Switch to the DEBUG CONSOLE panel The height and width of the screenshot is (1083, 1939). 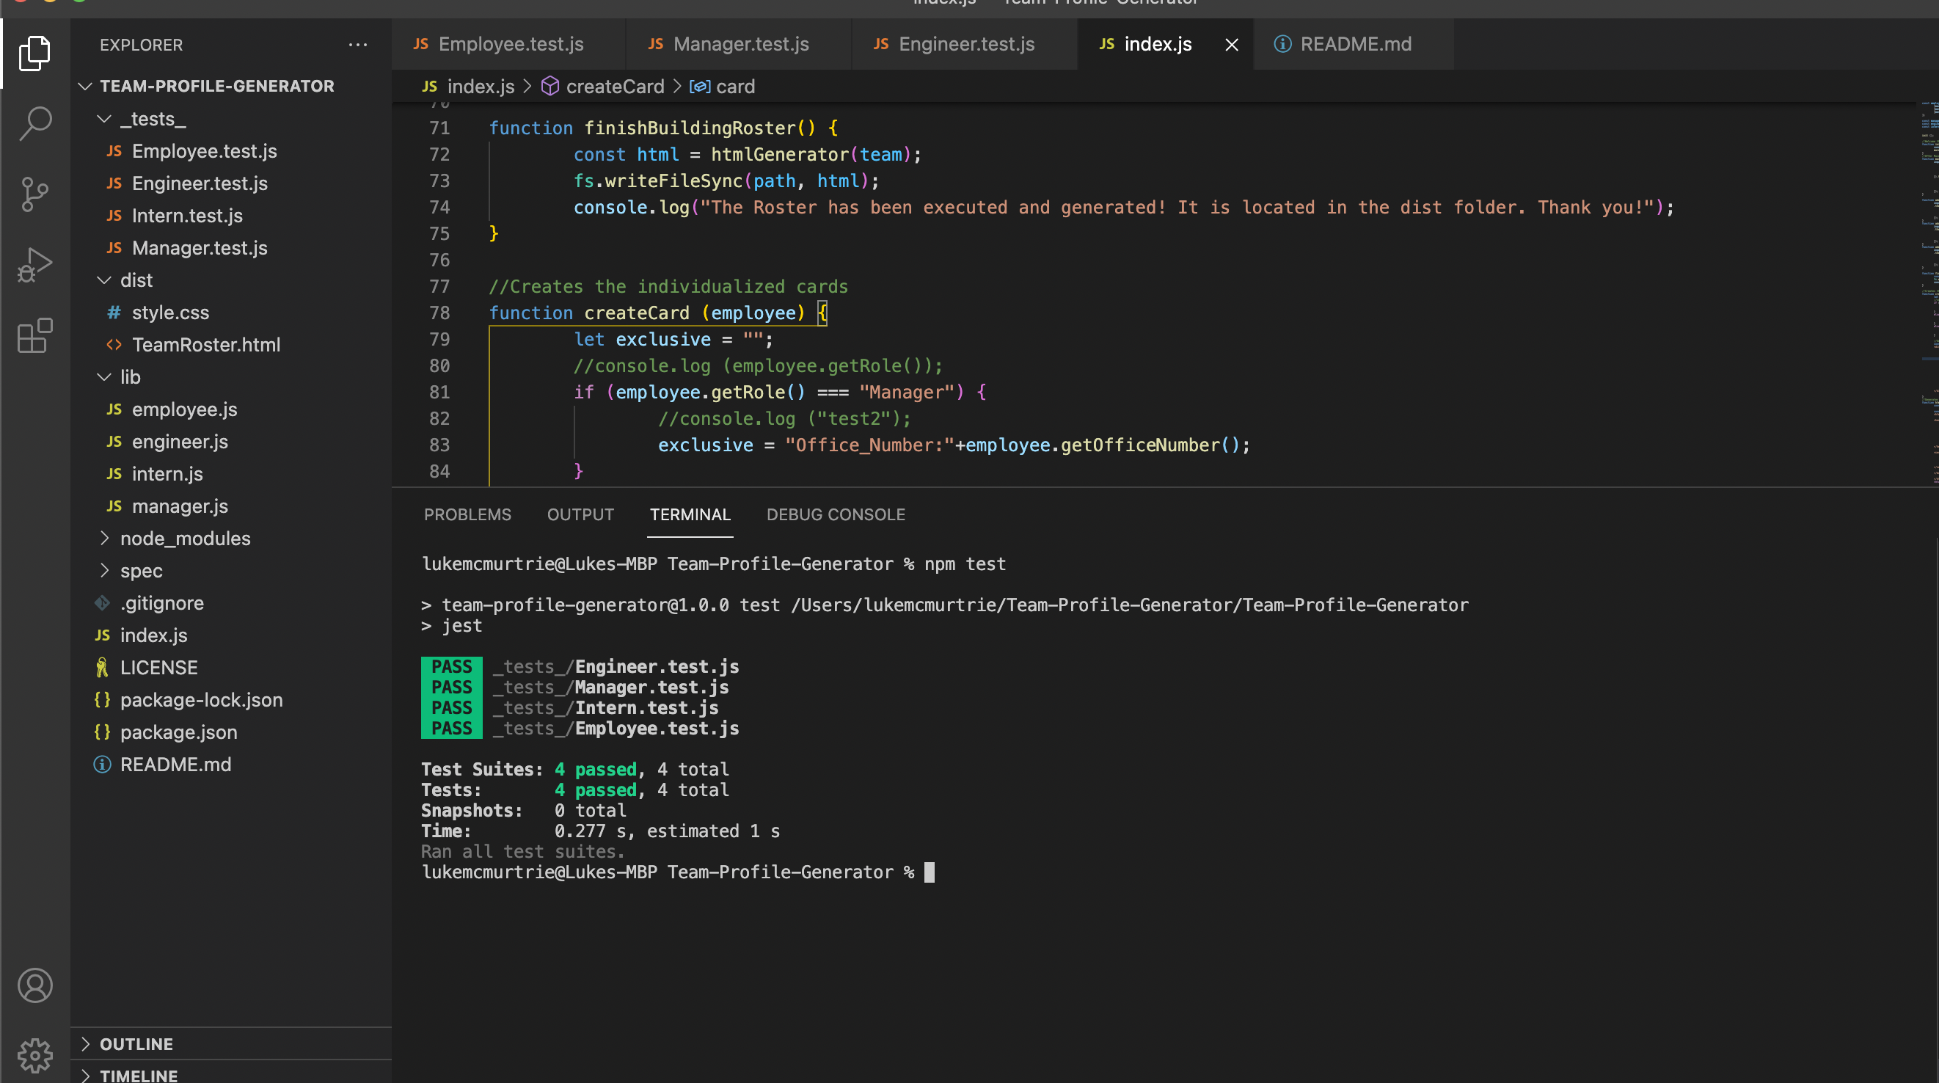[836, 514]
